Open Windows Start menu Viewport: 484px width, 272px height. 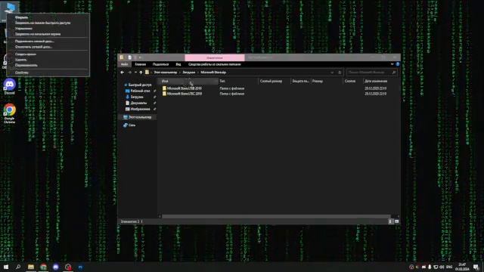pyautogui.click(x=6, y=267)
